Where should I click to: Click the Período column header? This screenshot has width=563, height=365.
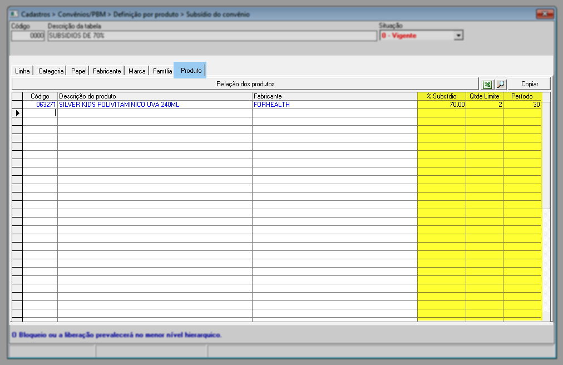click(522, 96)
